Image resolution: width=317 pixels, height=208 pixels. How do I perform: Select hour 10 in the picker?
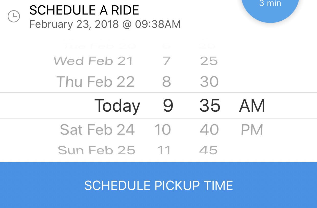coord(163,130)
